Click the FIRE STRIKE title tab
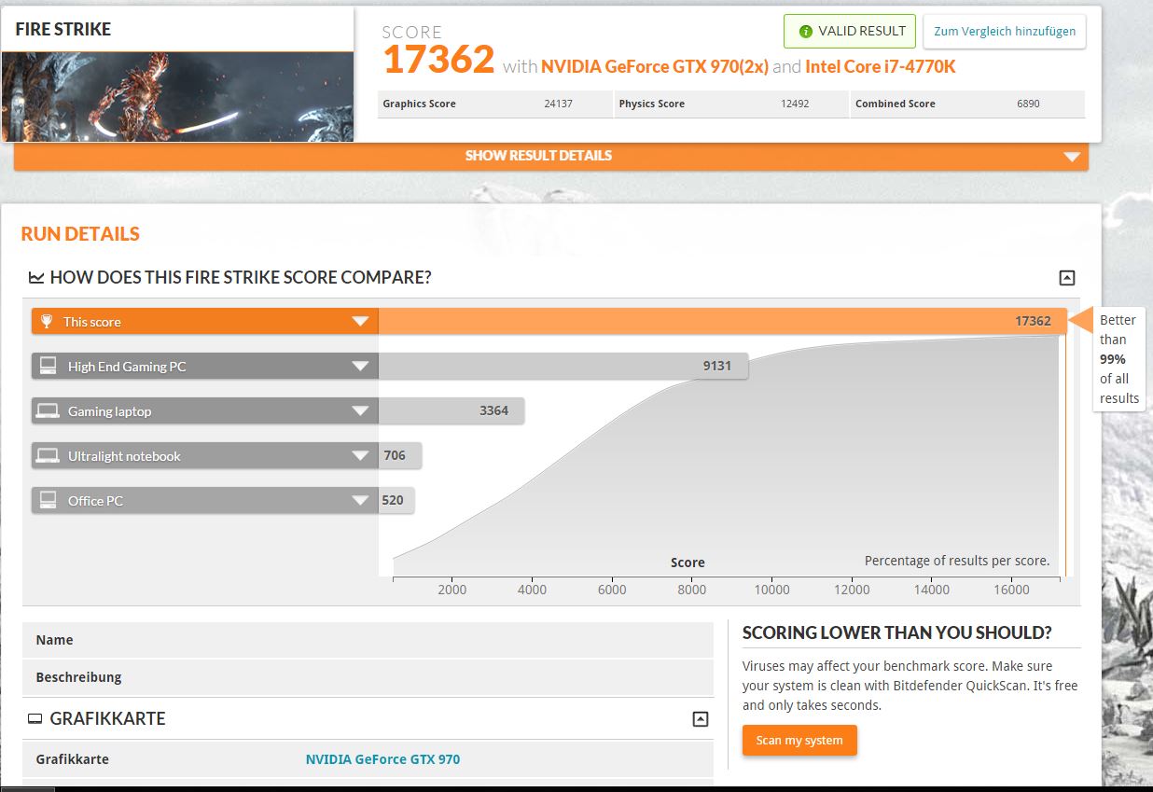This screenshot has height=792, width=1153. [x=177, y=29]
